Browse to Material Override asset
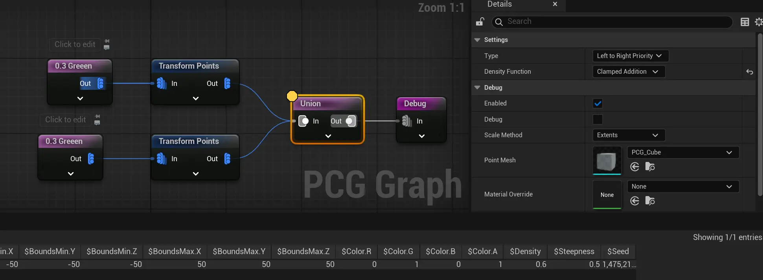Screen dimensions: 763x280 click(650, 201)
